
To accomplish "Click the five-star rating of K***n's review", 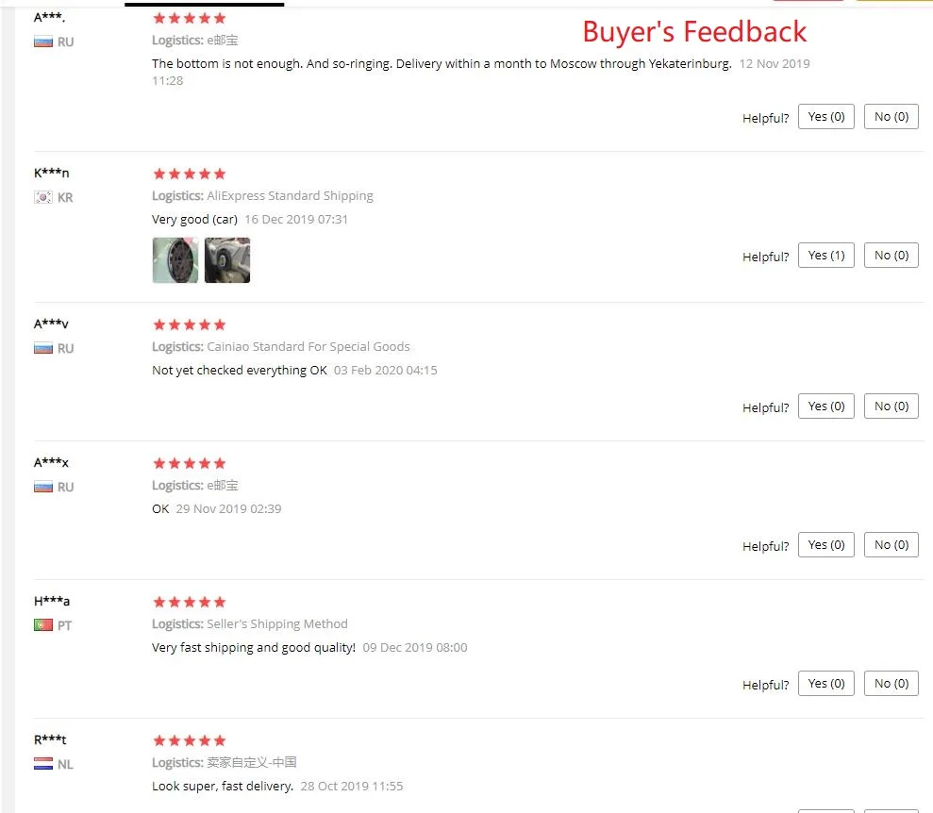I will pos(190,174).
